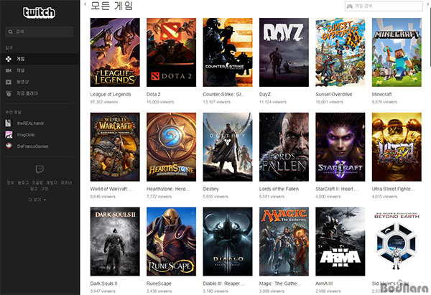Viewport: 431px width, 295px height.
Task: Click viewers count under League of Legends
Action: [x=104, y=102]
